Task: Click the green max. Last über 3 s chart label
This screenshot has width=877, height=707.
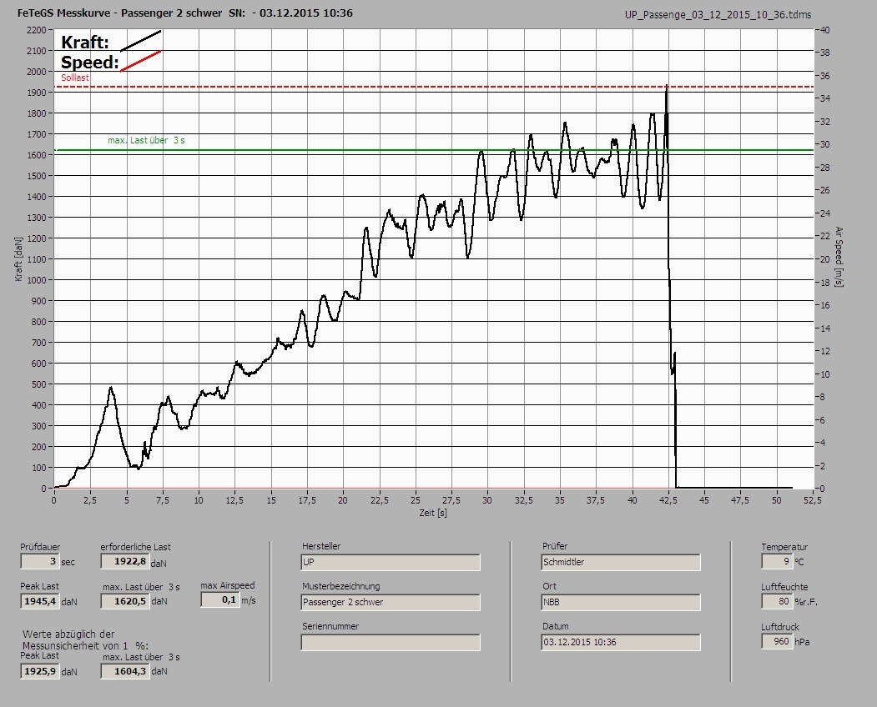Action: coord(146,140)
